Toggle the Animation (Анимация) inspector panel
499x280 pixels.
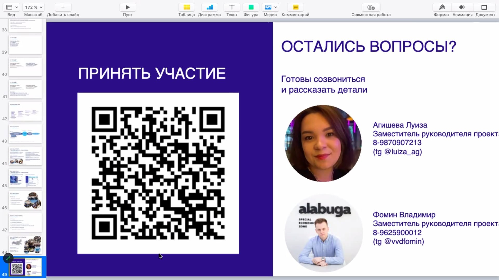(x=462, y=7)
